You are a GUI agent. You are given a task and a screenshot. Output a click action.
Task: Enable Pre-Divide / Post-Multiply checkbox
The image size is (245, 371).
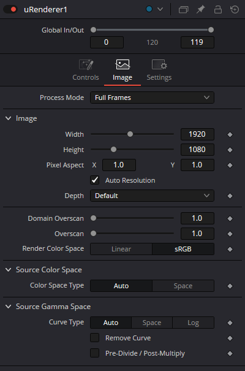click(95, 353)
